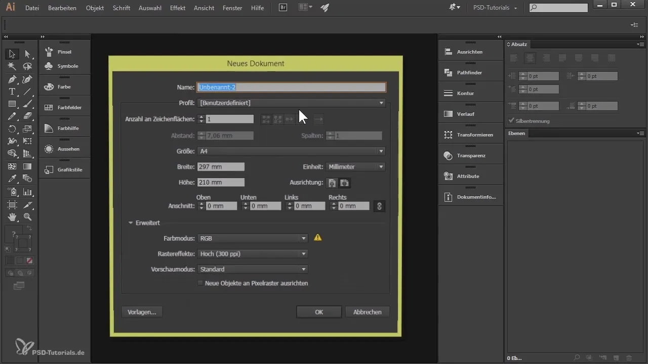
Task: Open the Bearbeiten menu
Action: coord(63,8)
